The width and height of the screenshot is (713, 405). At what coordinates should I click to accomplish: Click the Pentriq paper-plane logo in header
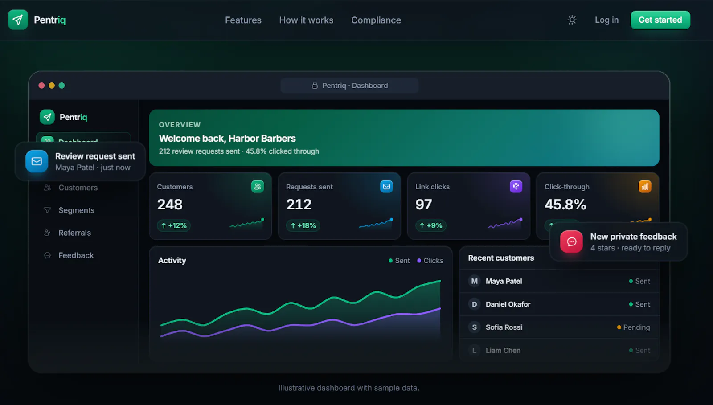tap(18, 20)
